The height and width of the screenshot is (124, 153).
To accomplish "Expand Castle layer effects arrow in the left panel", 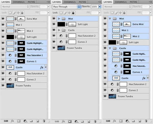I will [x=46, y=67].
